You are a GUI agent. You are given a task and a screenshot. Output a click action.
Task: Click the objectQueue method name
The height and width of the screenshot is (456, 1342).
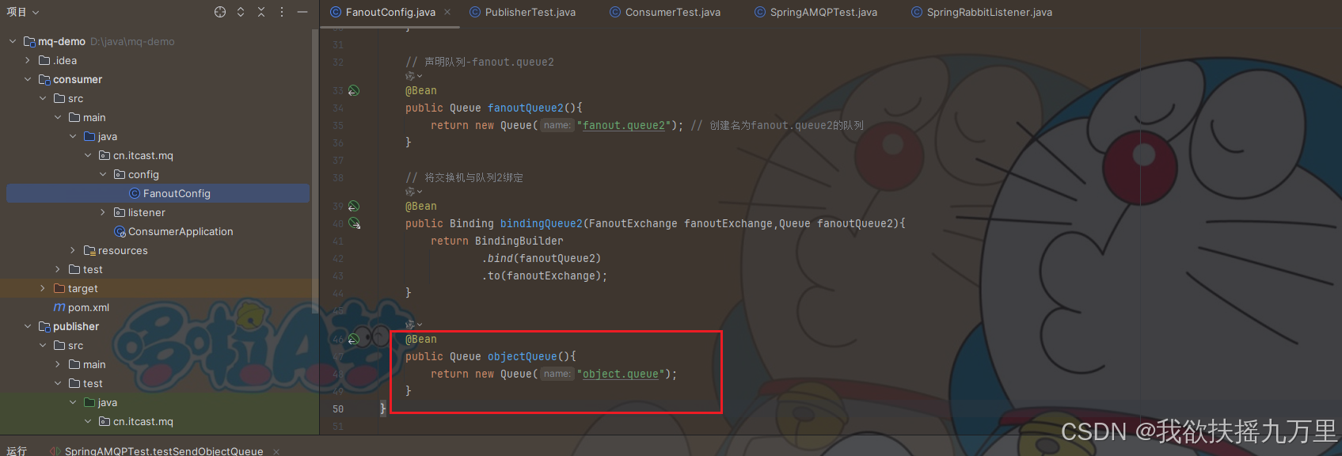(x=523, y=356)
